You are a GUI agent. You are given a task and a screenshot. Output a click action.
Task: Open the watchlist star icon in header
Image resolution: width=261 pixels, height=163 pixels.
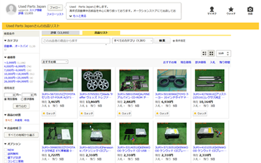coord(231,11)
